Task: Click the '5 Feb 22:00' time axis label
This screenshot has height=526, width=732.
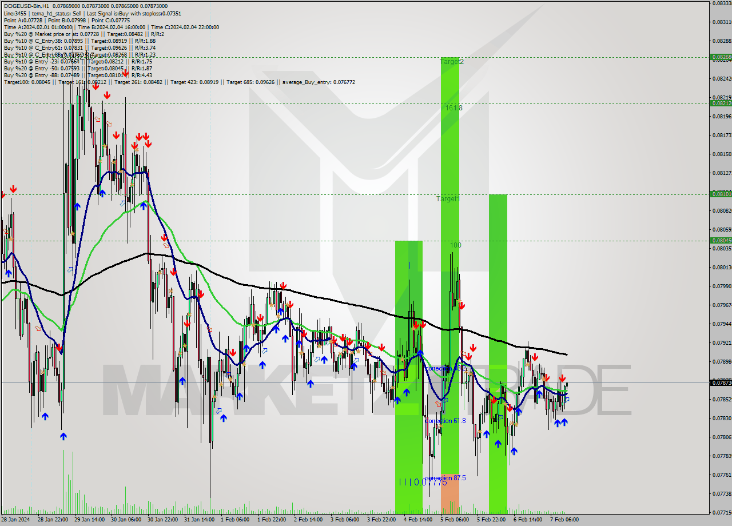Action: click(x=491, y=520)
